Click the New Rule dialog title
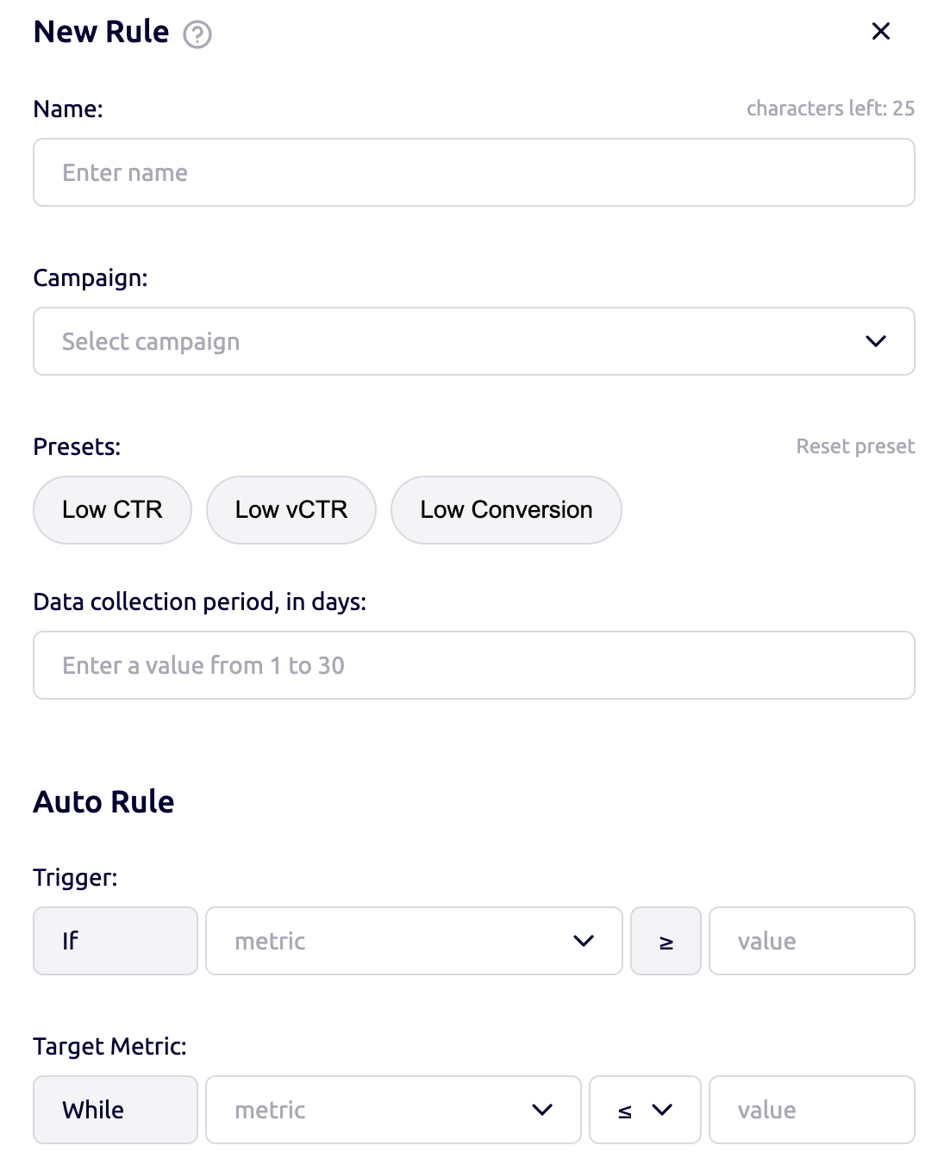Screen dimensions: 950x1158 point(101,32)
